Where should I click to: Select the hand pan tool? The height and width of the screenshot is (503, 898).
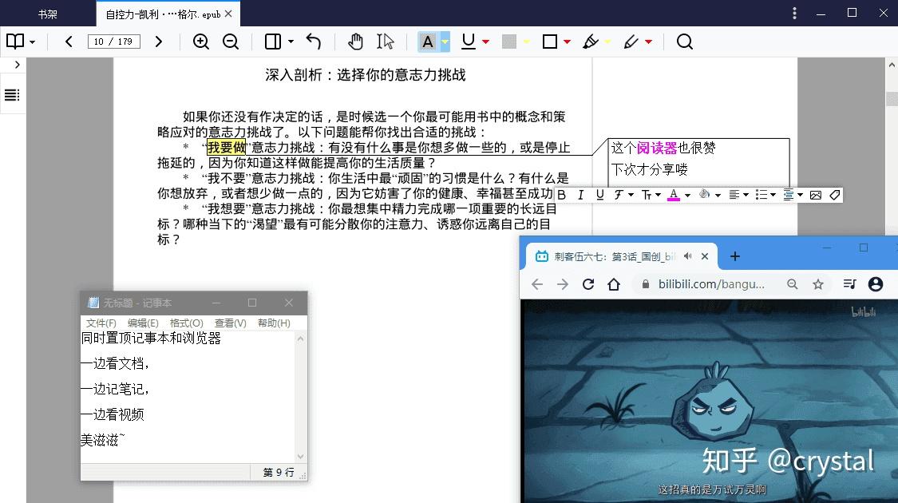pyautogui.click(x=355, y=42)
